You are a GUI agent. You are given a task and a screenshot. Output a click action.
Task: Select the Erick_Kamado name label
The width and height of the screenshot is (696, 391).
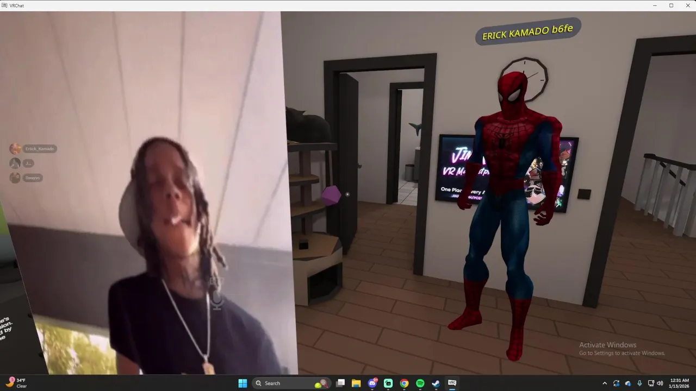click(40, 149)
